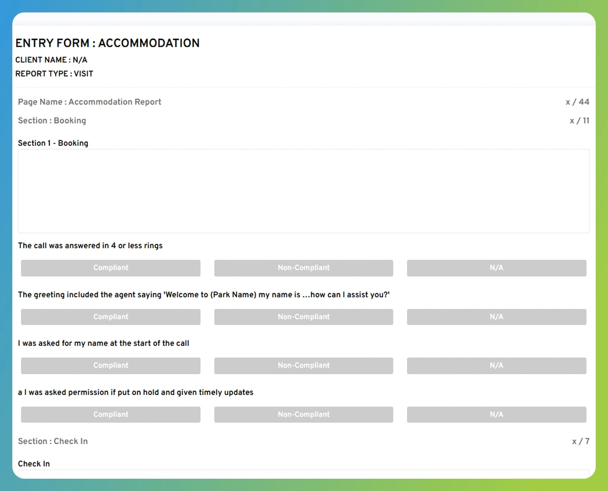This screenshot has height=491, width=608.
Task: Click the 'x / 7' Check In score
Action: pyautogui.click(x=581, y=441)
